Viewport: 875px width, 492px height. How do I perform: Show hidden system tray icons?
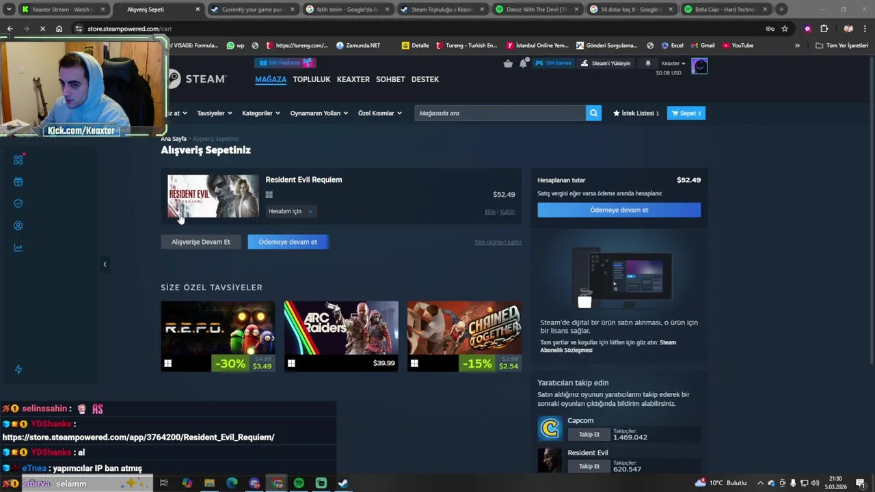pyautogui.click(x=760, y=483)
